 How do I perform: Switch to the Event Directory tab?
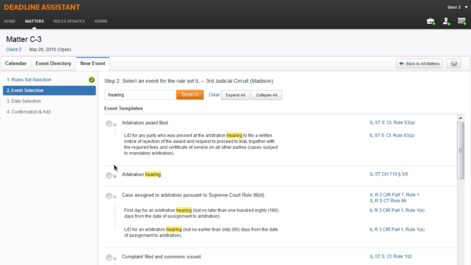point(52,63)
